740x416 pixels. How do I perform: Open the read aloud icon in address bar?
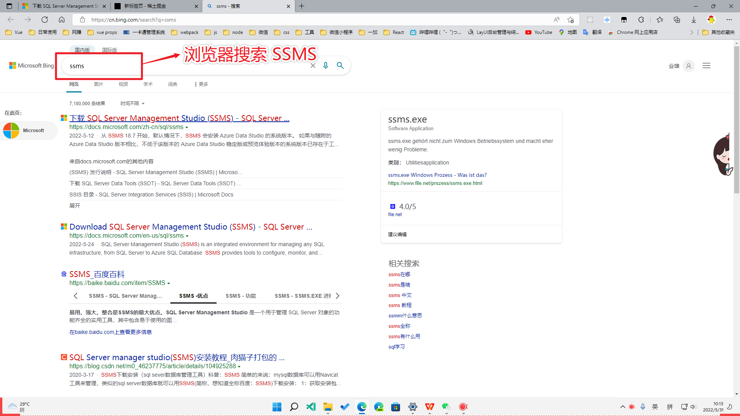click(557, 20)
